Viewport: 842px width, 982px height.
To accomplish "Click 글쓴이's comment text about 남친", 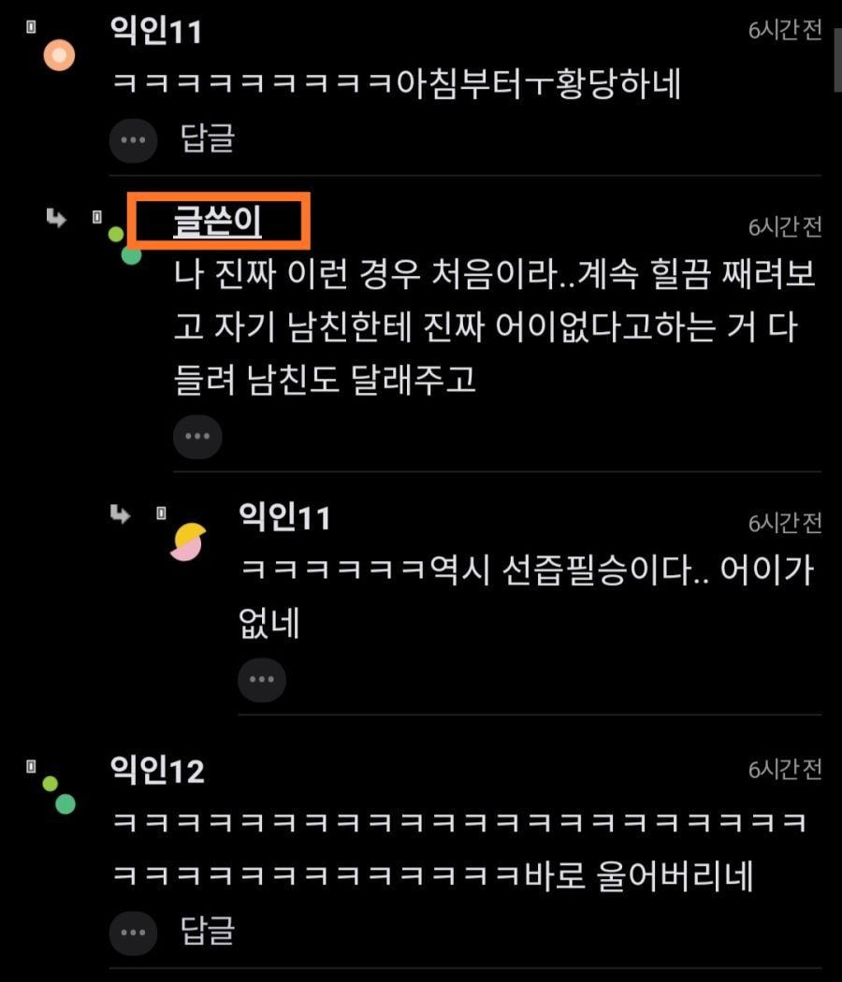I will tap(495, 327).
